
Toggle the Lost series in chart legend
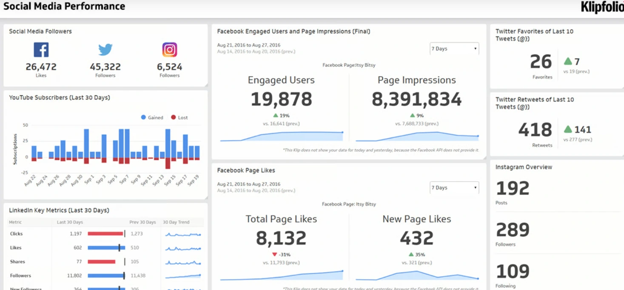(179, 117)
